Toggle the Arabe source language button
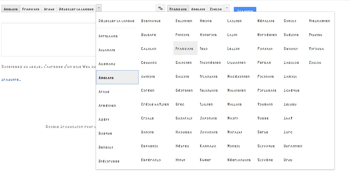The image size is (350, 181). 49,9
